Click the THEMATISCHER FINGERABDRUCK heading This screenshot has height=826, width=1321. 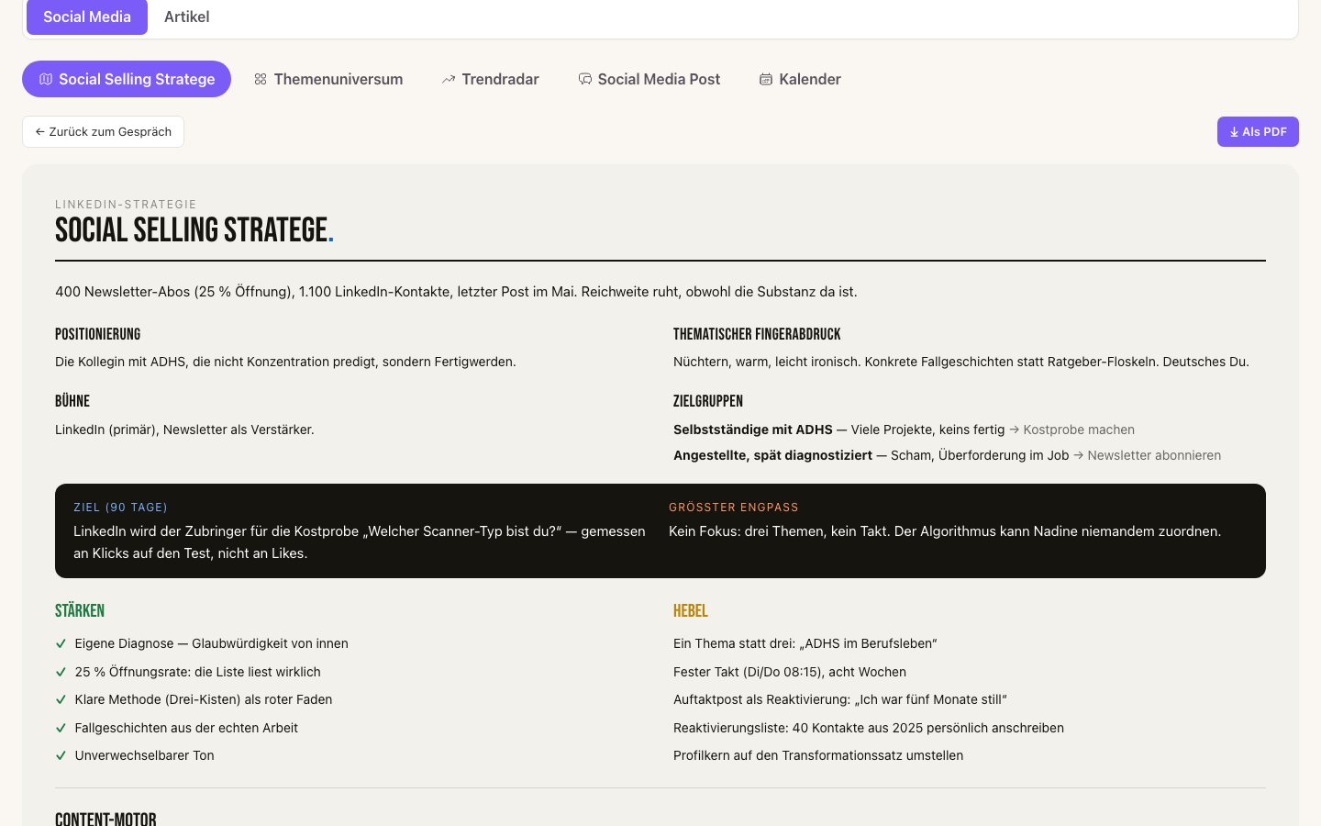pyautogui.click(x=757, y=334)
